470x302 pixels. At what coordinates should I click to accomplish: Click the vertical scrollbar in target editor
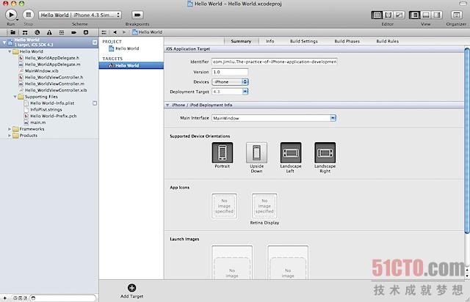pos(467,140)
